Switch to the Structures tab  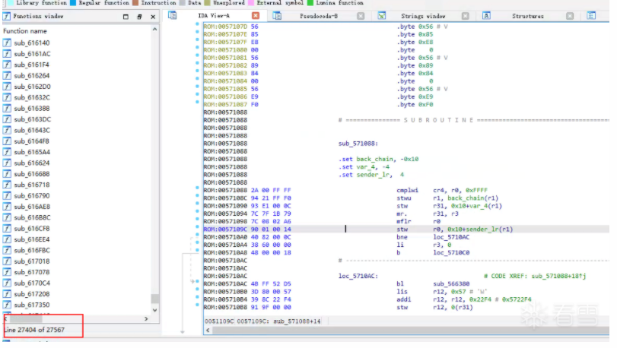528,16
